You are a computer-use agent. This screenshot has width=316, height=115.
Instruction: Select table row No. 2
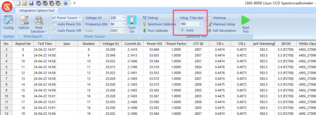pyautogui.click(x=6, y=49)
